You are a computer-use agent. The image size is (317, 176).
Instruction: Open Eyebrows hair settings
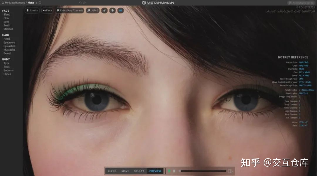click(x=9, y=42)
